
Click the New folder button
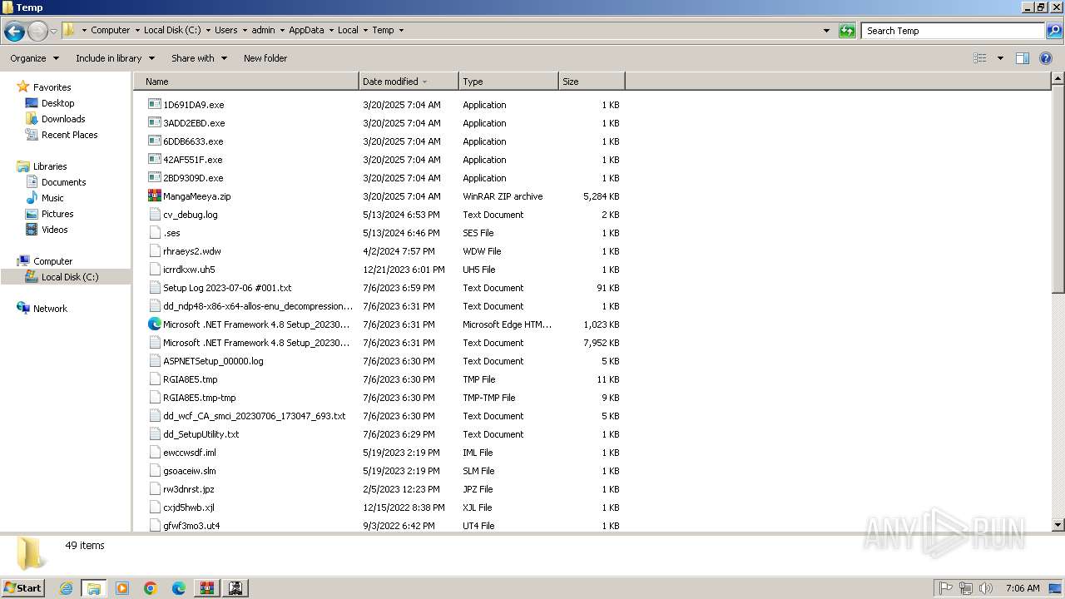point(265,58)
